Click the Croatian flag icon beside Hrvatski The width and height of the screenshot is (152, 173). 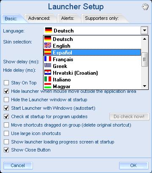tap(48, 73)
